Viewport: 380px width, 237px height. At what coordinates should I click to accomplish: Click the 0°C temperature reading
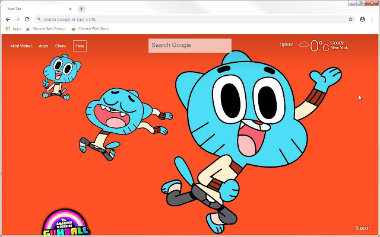pos(319,46)
